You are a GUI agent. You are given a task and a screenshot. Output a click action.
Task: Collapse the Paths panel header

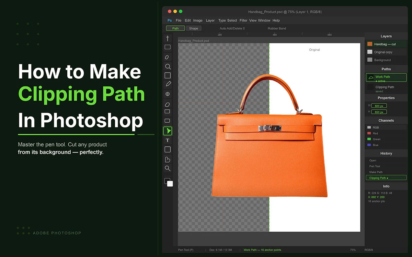click(386, 69)
